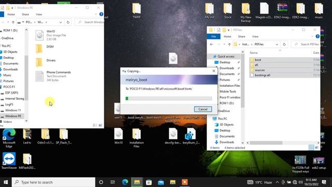Viewport: 332px width, 187px height.
Task: Select the Share tab in Windows PE window
Action: pyautogui.click(x=25, y=15)
